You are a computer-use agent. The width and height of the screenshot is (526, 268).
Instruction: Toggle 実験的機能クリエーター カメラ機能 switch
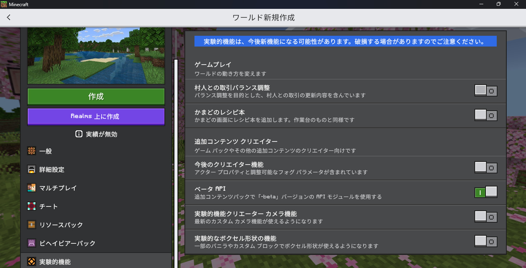pos(486,217)
